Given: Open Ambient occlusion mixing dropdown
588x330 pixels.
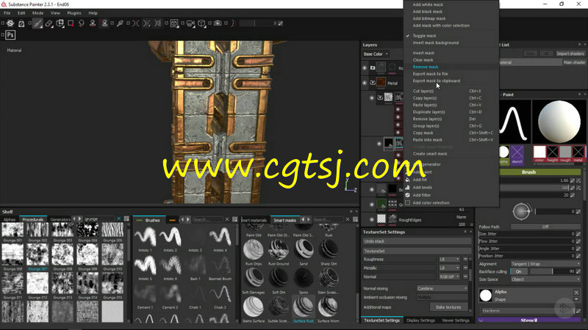Looking at the screenshot, I should tap(442, 297).
